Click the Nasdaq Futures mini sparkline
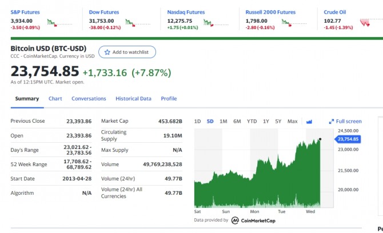383x233 pixels. tap(216, 23)
